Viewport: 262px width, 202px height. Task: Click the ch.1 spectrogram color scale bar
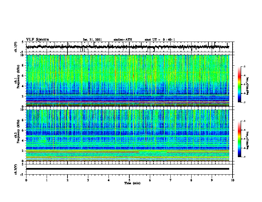[239, 84]
